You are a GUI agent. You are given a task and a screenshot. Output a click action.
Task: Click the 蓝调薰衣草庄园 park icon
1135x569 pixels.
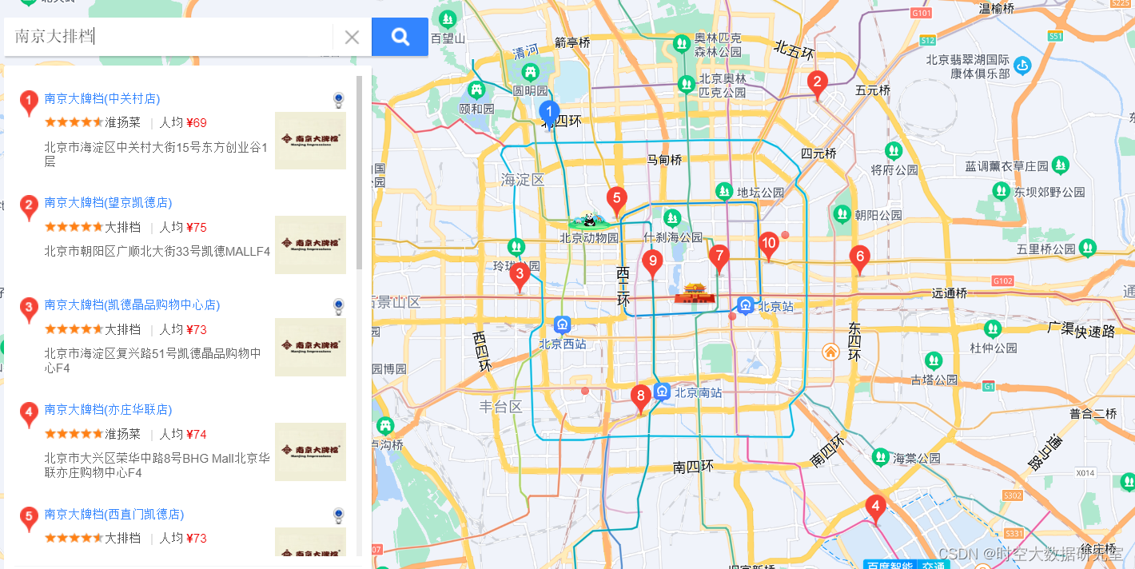[x=1061, y=165]
